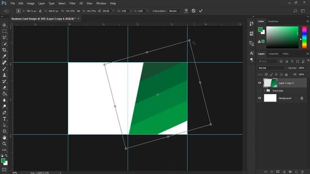This screenshot has width=310, height=174.
Task: Commit the transform with the checkmark
Action: [x=201, y=11]
